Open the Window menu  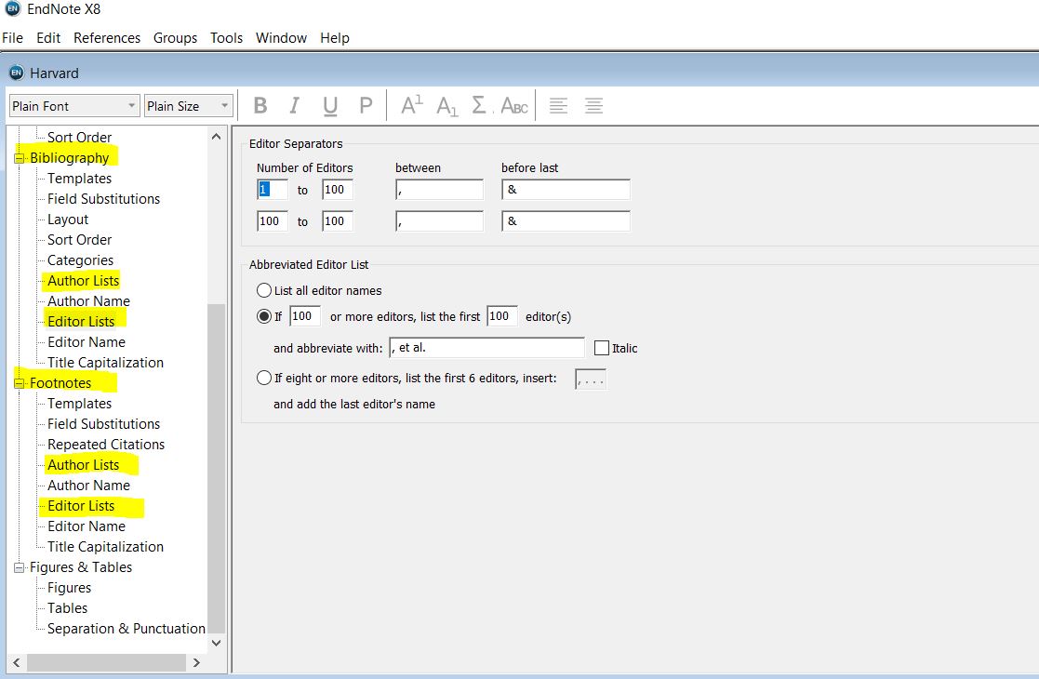pos(281,38)
